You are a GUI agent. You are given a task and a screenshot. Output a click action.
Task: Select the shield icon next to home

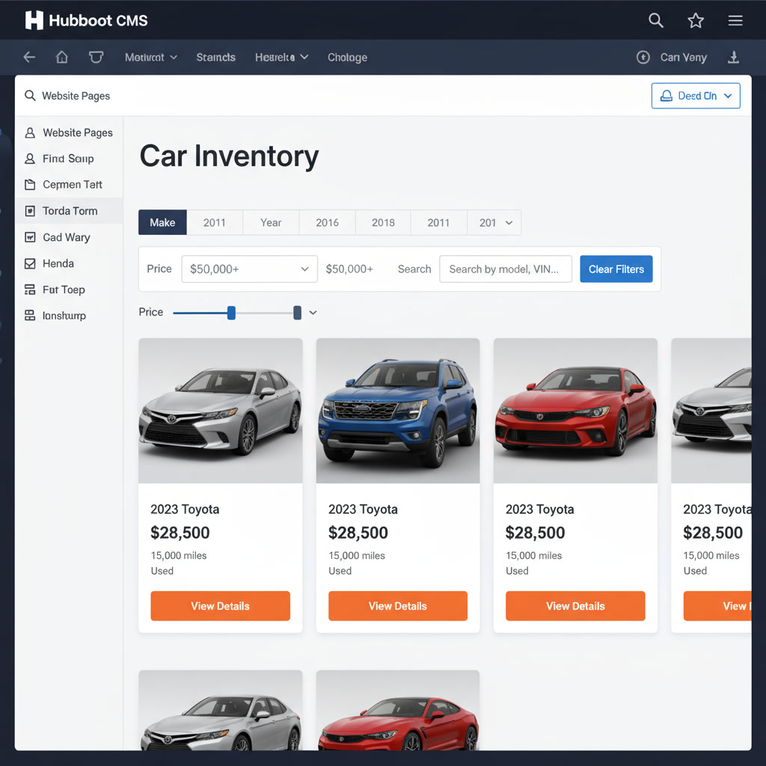[94, 57]
